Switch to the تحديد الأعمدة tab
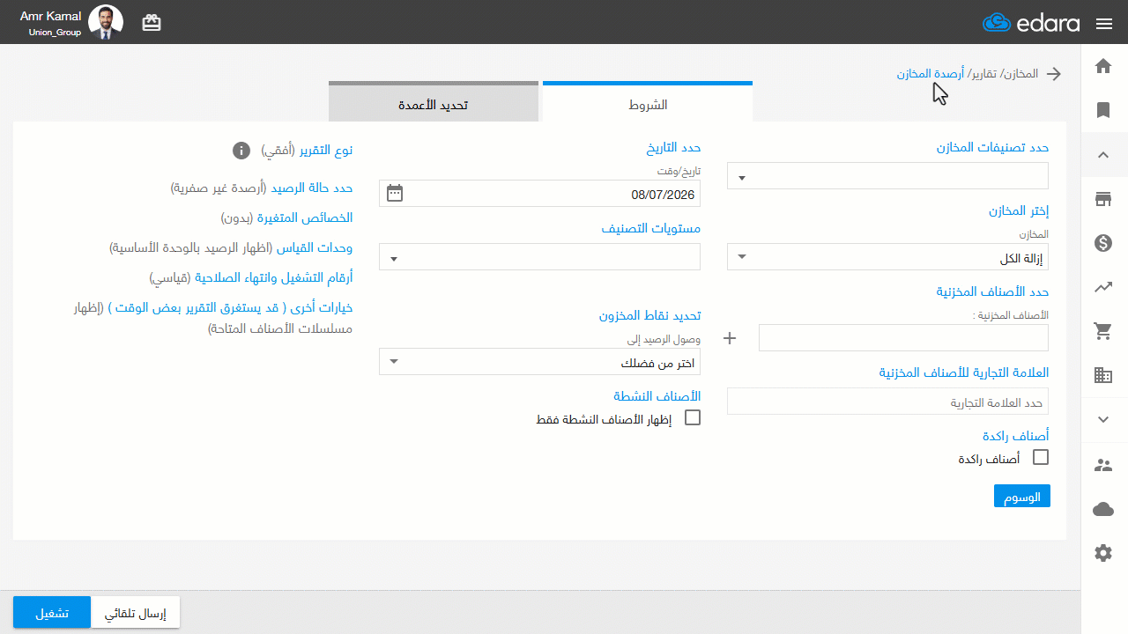Viewport: 1128px width, 634px height. 434,103
